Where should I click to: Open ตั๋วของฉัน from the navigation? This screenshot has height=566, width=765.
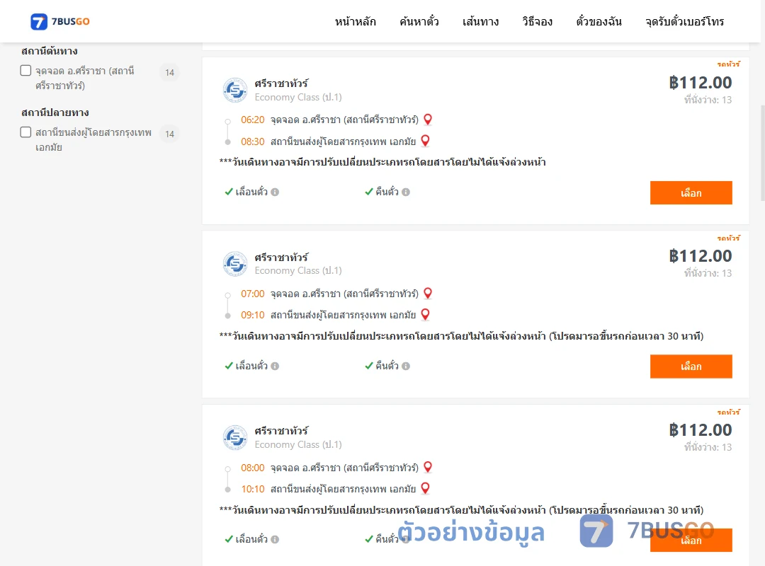click(599, 21)
